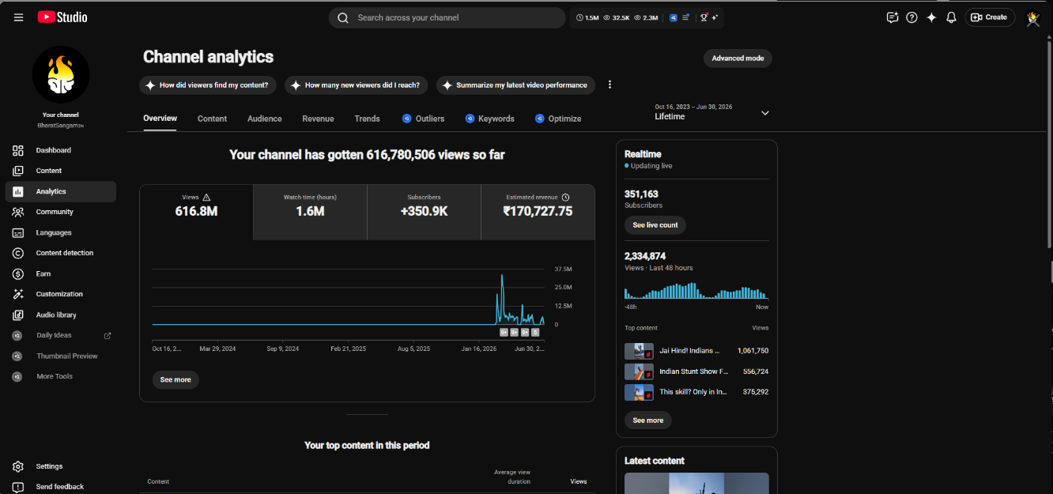This screenshot has width=1053, height=494.
Task: Click the YouTube Studio logo
Action: click(x=62, y=17)
